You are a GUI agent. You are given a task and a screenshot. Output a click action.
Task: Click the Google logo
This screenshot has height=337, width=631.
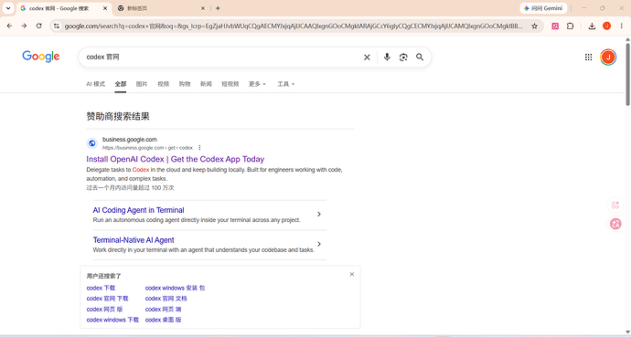pyautogui.click(x=40, y=57)
